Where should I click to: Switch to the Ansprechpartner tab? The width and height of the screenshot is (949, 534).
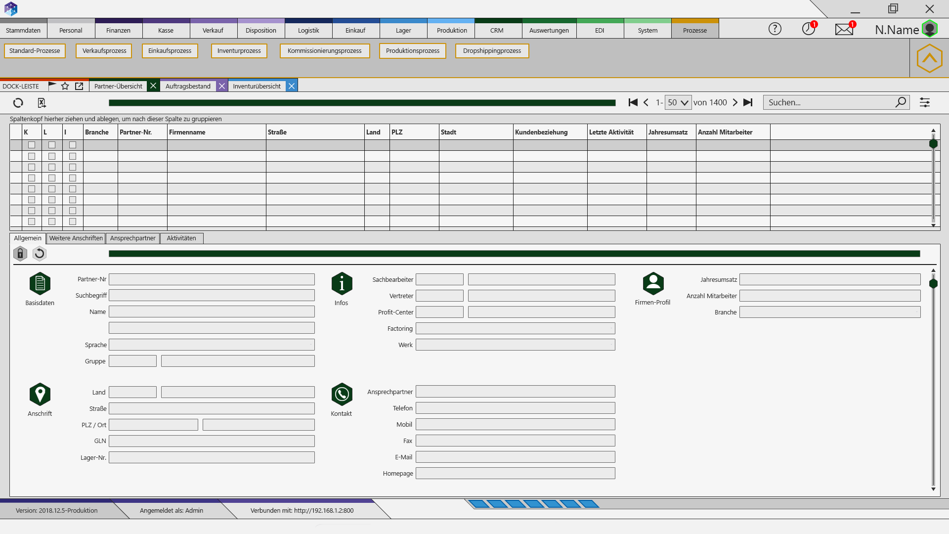pyautogui.click(x=132, y=238)
